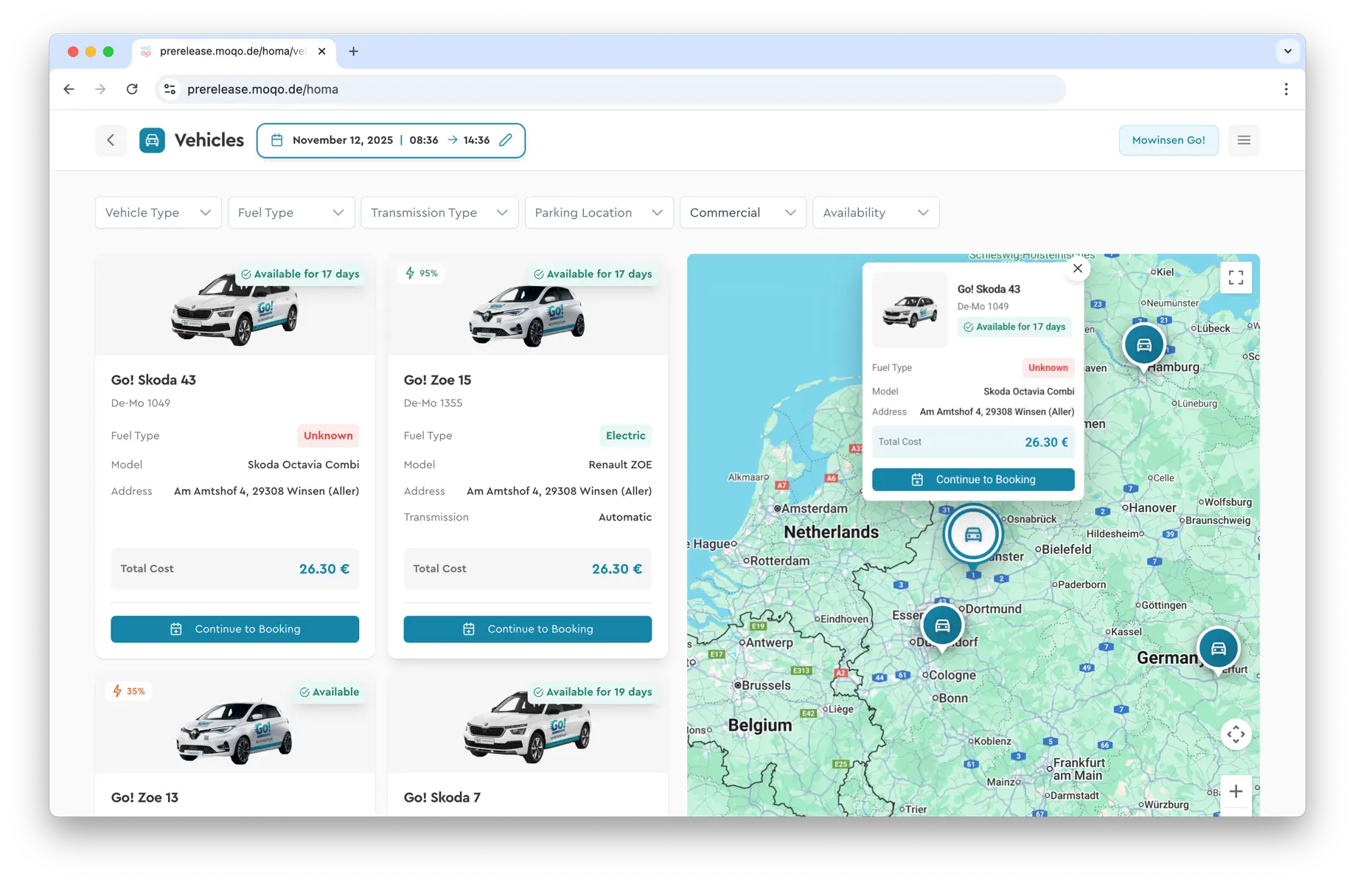This screenshot has width=1355, height=882.
Task: Click the November 12, 2025 date text
Action: (x=343, y=140)
